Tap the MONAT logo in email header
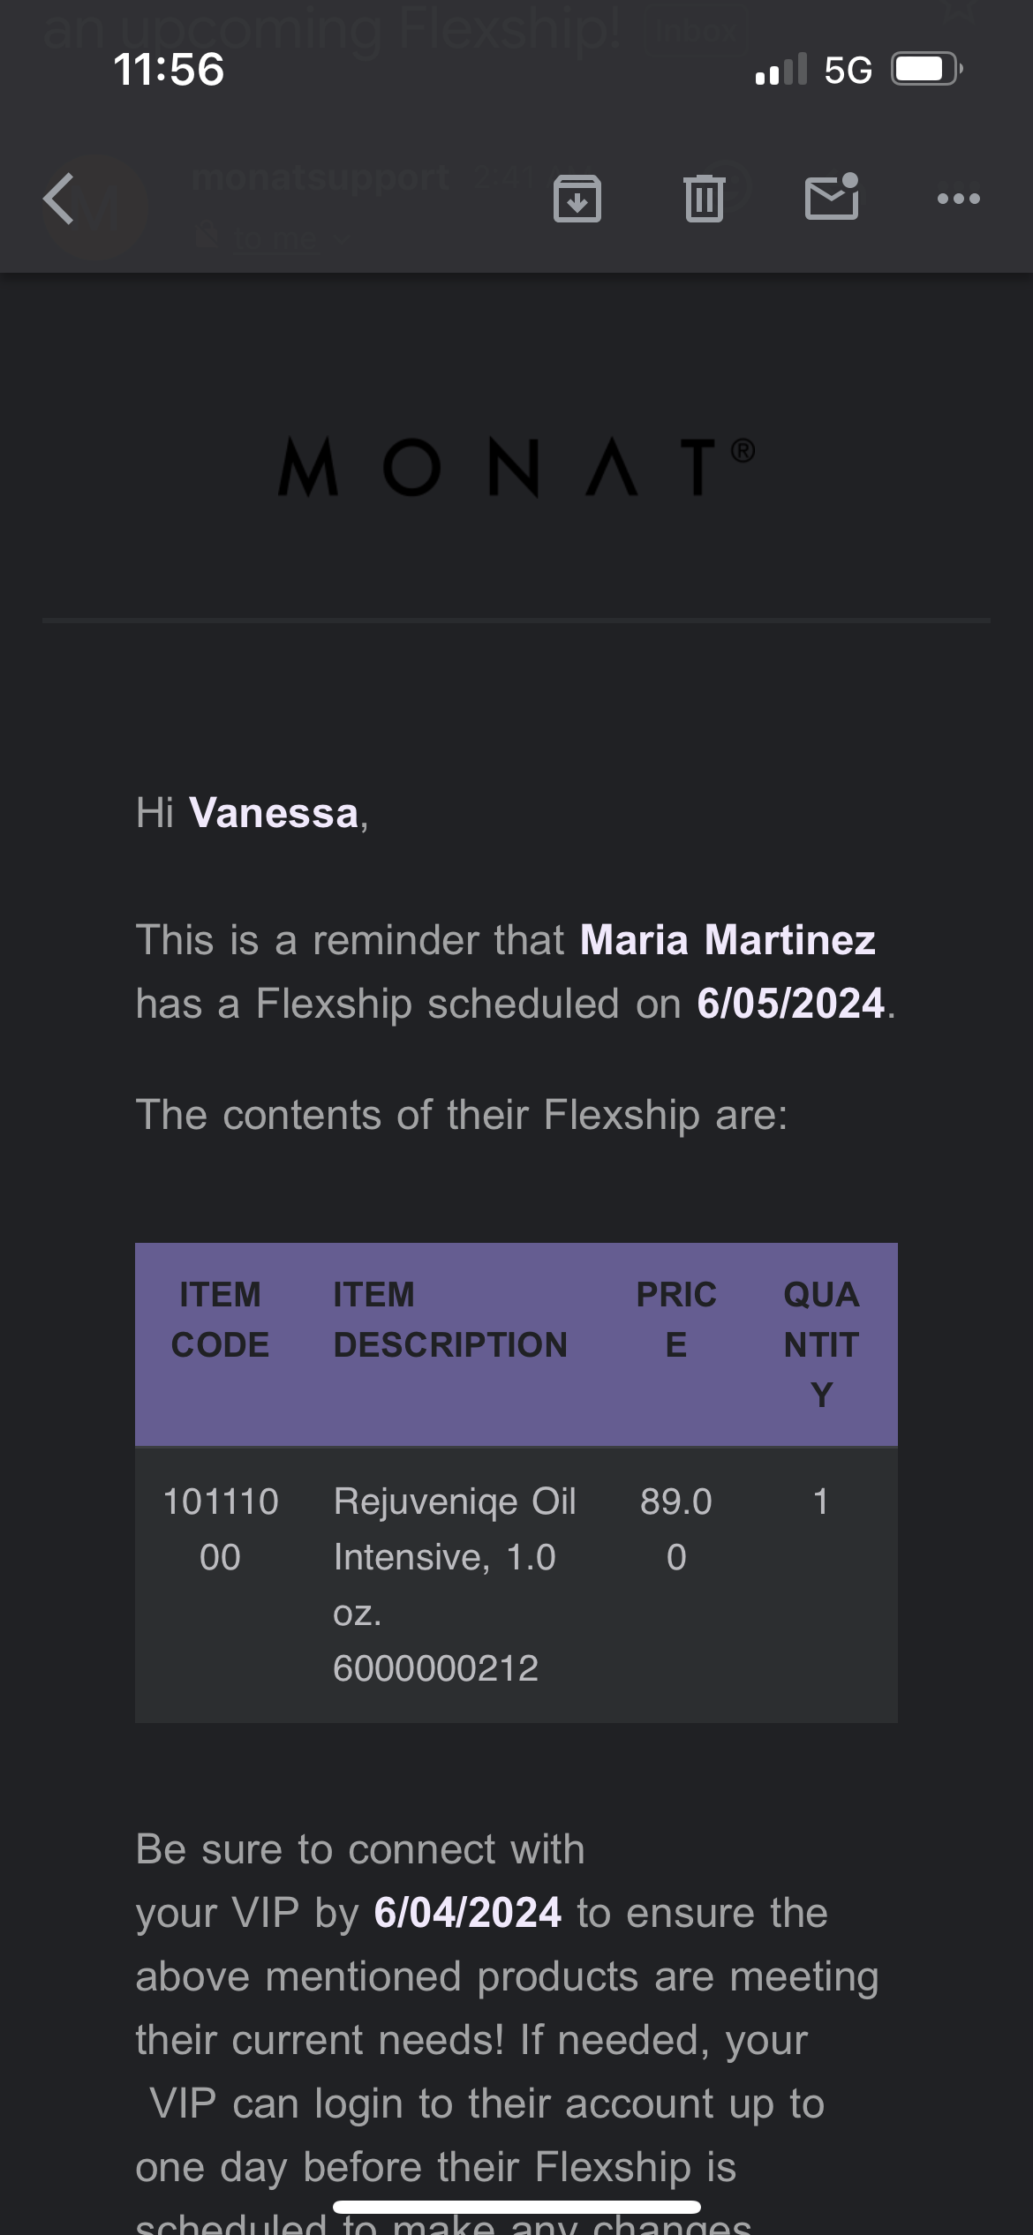Screen dimensions: 1033x2235 pos(516,467)
